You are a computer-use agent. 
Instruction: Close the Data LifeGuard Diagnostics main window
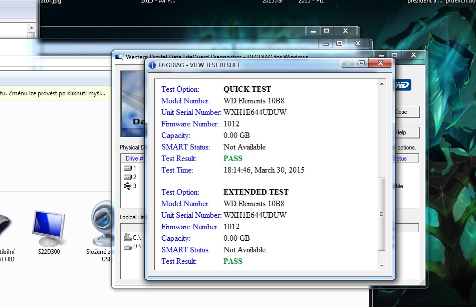[x=413, y=55]
